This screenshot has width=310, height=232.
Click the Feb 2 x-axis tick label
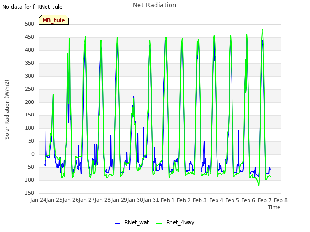point(184,200)
